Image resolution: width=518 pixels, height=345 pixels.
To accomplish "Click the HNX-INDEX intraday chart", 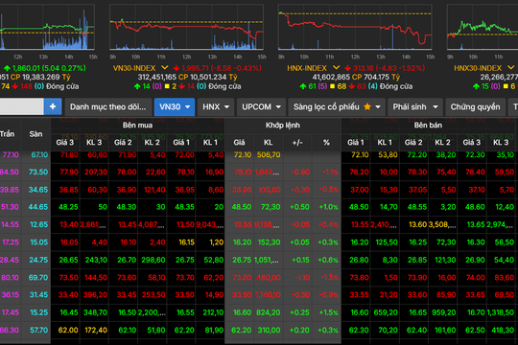I will pyautogui.click(x=355, y=27).
